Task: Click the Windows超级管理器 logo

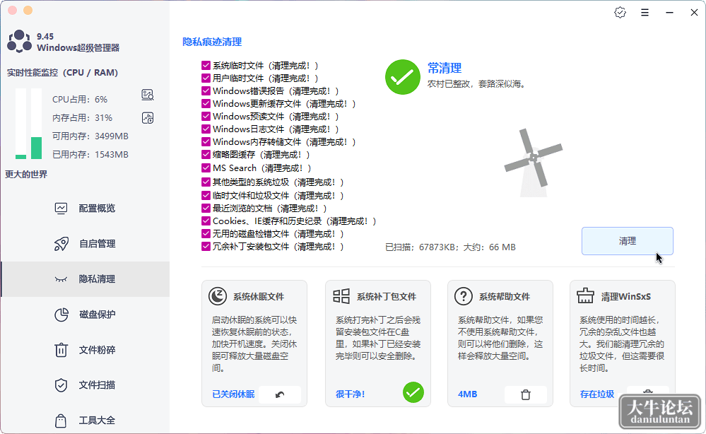Action: (19, 42)
